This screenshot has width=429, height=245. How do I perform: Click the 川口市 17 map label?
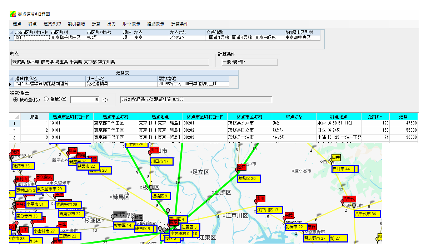click(x=162, y=162)
